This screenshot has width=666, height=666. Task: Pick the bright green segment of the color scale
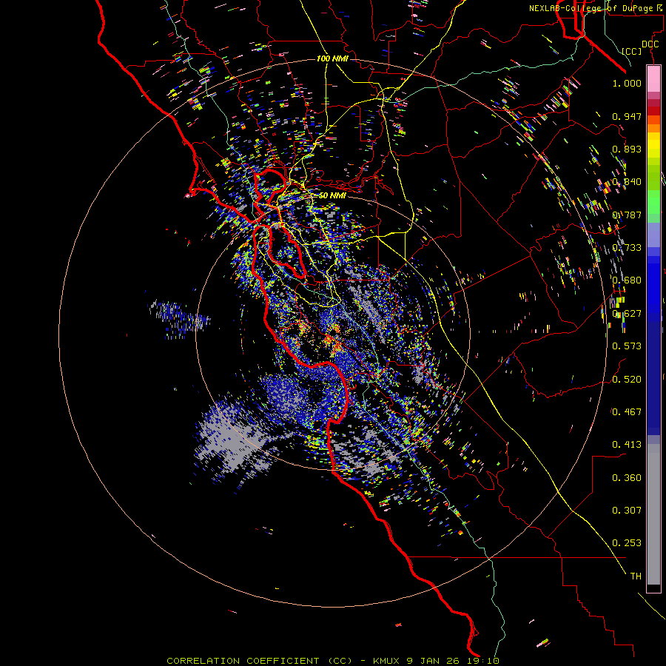tap(653, 202)
